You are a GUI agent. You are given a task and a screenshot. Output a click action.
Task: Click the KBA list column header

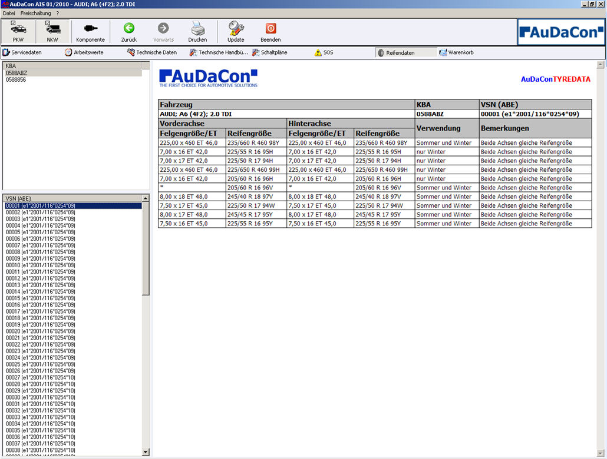pos(72,66)
